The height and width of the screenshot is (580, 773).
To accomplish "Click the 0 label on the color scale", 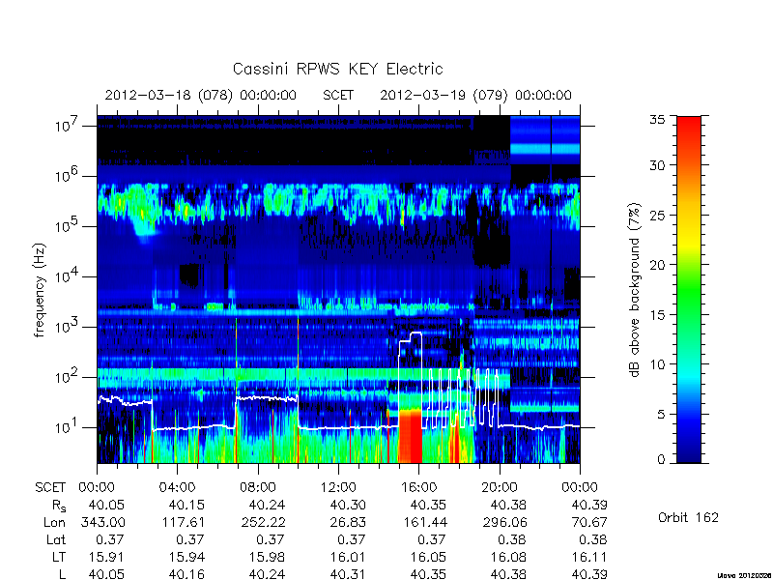I will [x=661, y=460].
